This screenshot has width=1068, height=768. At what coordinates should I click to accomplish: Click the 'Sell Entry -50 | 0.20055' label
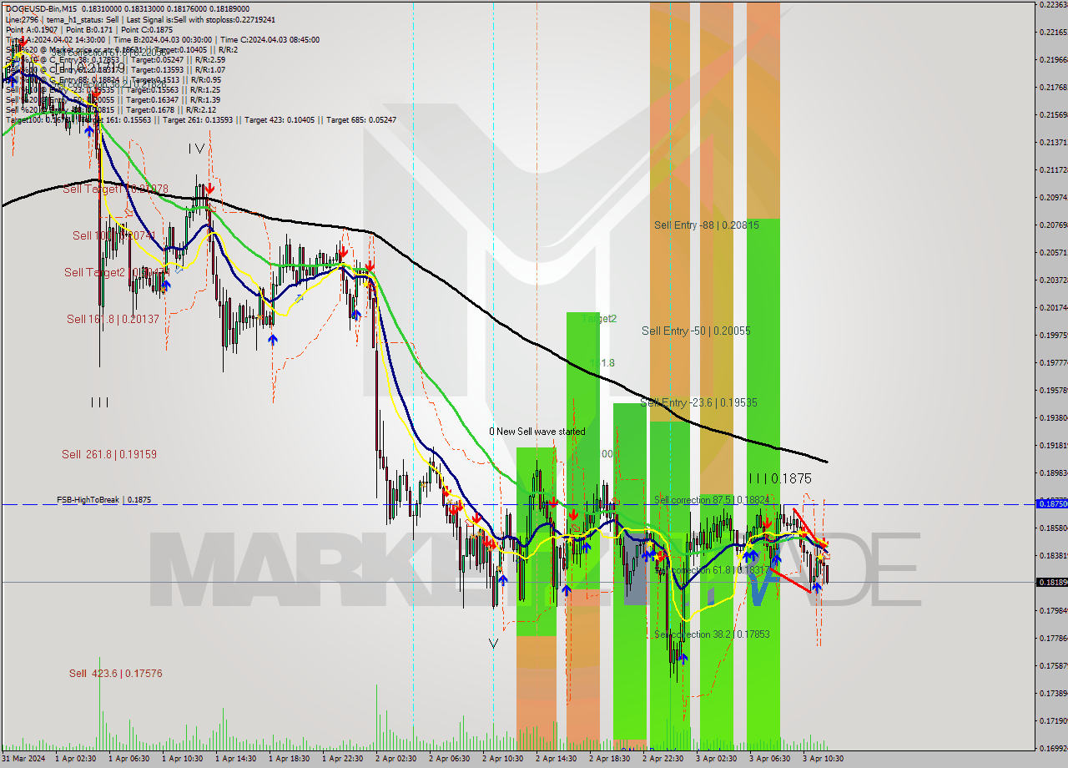[x=696, y=331]
